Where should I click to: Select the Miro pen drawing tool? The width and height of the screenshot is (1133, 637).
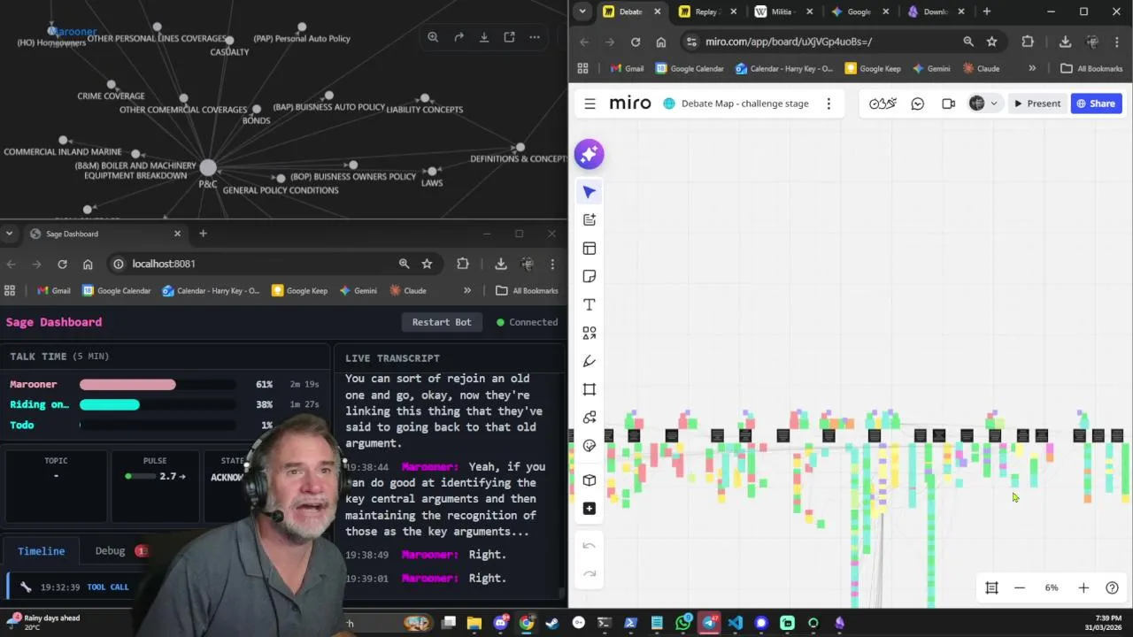pyautogui.click(x=590, y=361)
